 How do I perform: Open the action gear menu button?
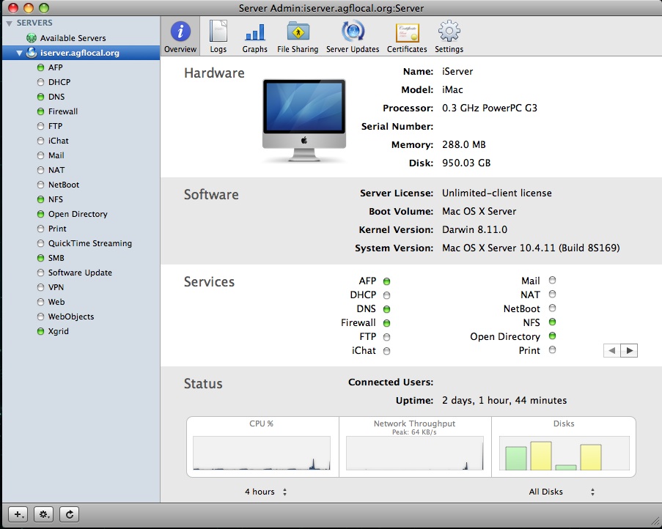click(x=44, y=514)
